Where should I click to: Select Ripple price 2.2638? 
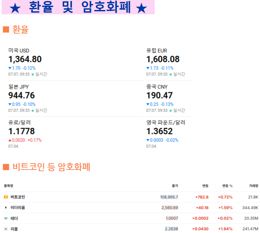(x=171, y=229)
